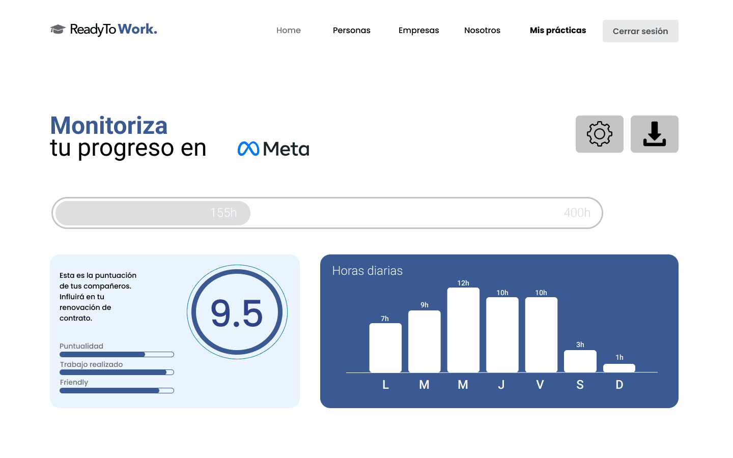This screenshot has width=733, height=458.
Task: Select the Thursday bar above the J label
Action: coord(502,335)
